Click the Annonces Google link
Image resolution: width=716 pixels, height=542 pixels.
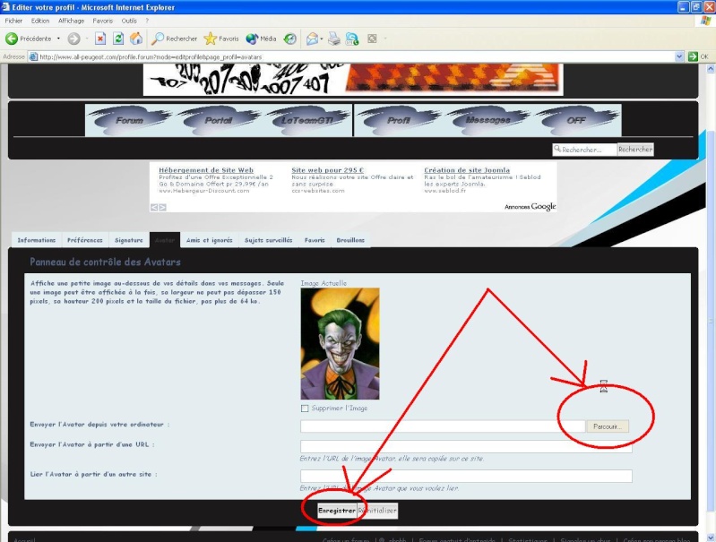(x=531, y=207)
